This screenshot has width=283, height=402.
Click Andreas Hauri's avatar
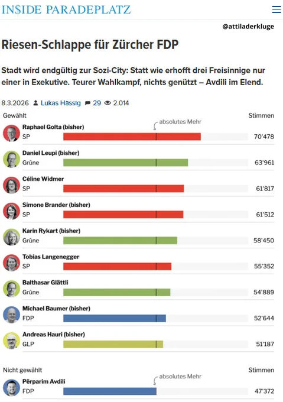[x=12, y=341]
